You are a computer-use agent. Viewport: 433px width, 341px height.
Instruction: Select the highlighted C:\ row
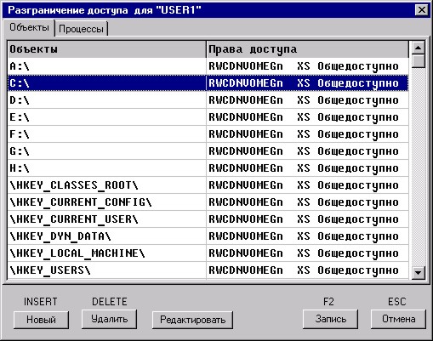(x=208, y=83)
